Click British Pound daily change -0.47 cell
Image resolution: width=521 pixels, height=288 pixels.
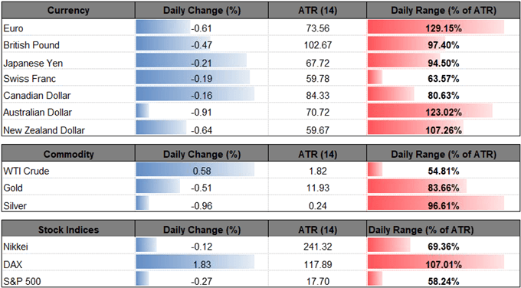[202, 45]
